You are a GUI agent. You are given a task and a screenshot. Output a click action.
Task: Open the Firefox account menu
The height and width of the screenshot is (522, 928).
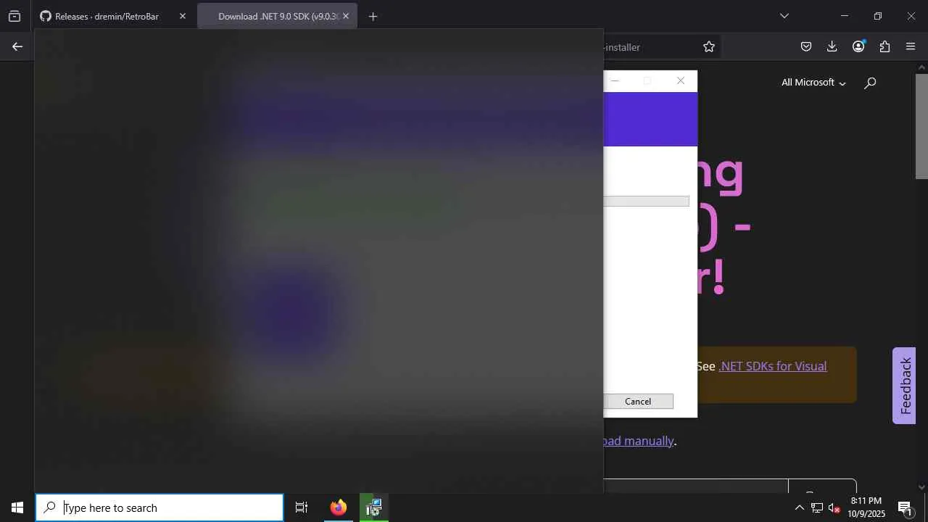pyautogui.click(x=858, y=46)
